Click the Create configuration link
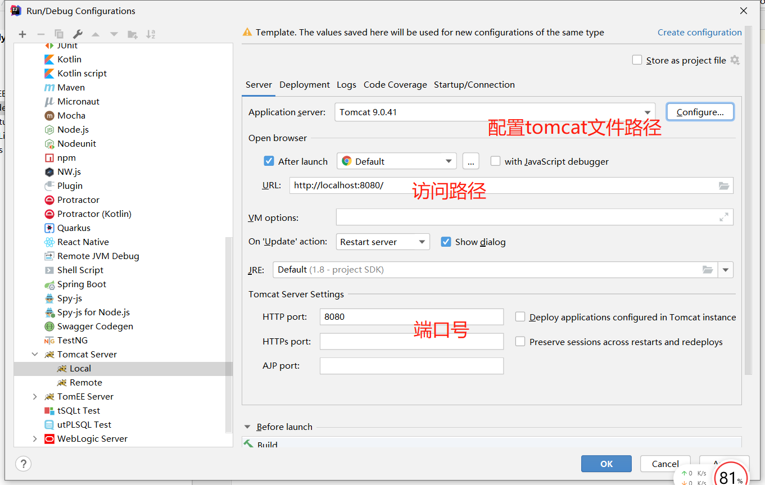 point(699,32)
